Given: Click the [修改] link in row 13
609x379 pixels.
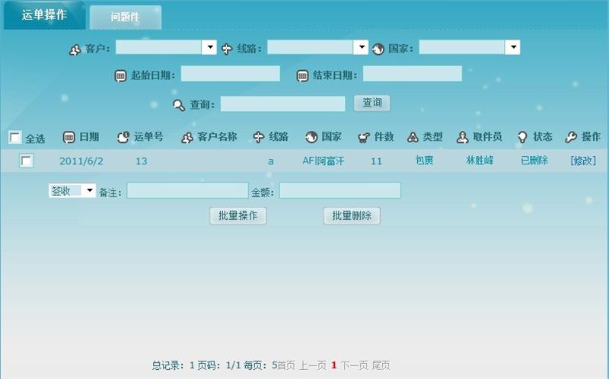Looking at the screenshot, I should [x=583, y=161].
